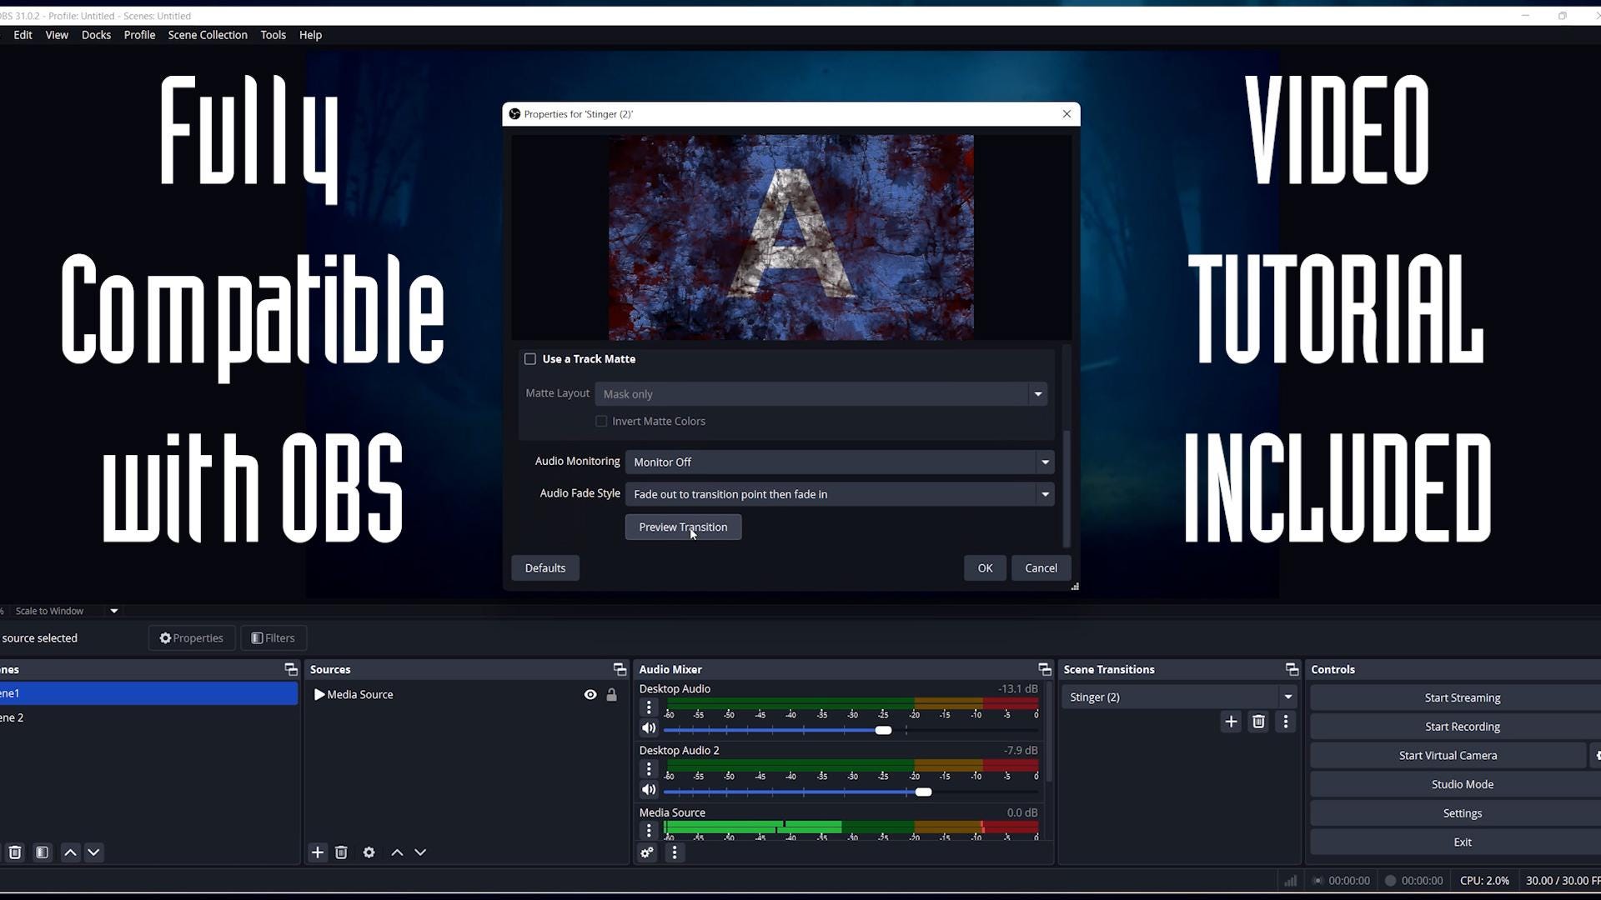Screen dimensions: 1601x900
Task: Move source up in Sources list
Action: coord(397,852)
